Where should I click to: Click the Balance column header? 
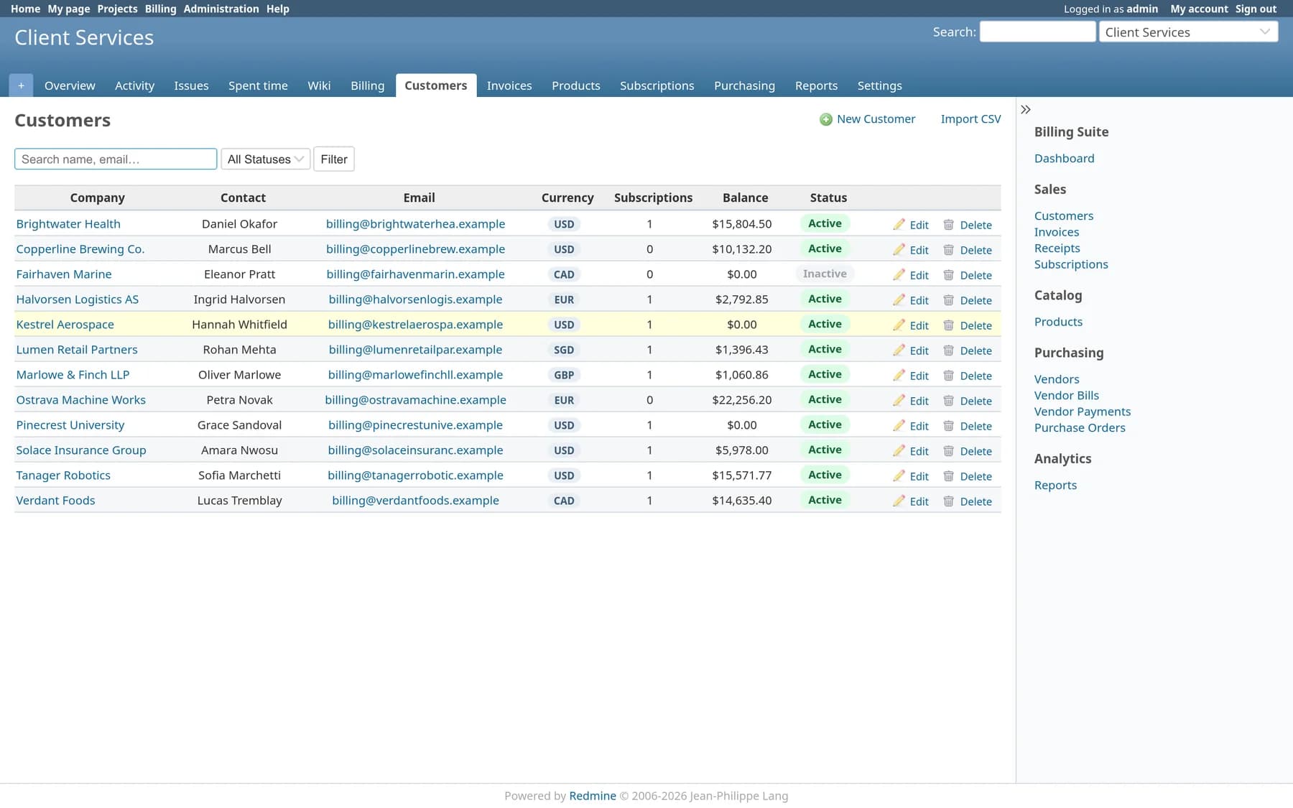[745, 198]
